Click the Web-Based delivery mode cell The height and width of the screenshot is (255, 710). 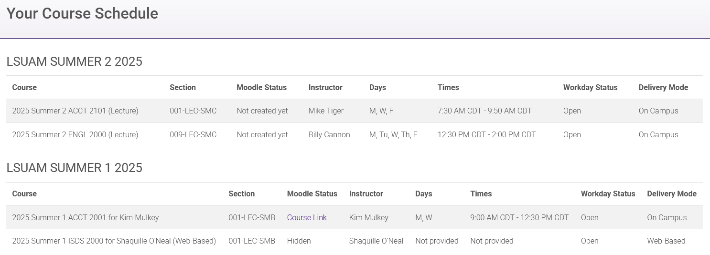666,241
